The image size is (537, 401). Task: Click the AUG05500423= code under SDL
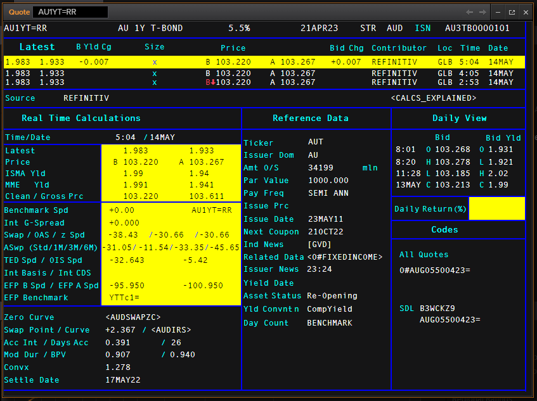coord(450,319)
